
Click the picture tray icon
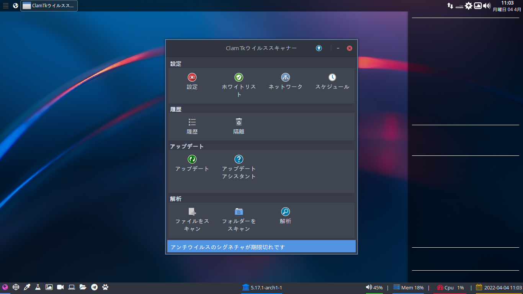(x=478, y=6)
